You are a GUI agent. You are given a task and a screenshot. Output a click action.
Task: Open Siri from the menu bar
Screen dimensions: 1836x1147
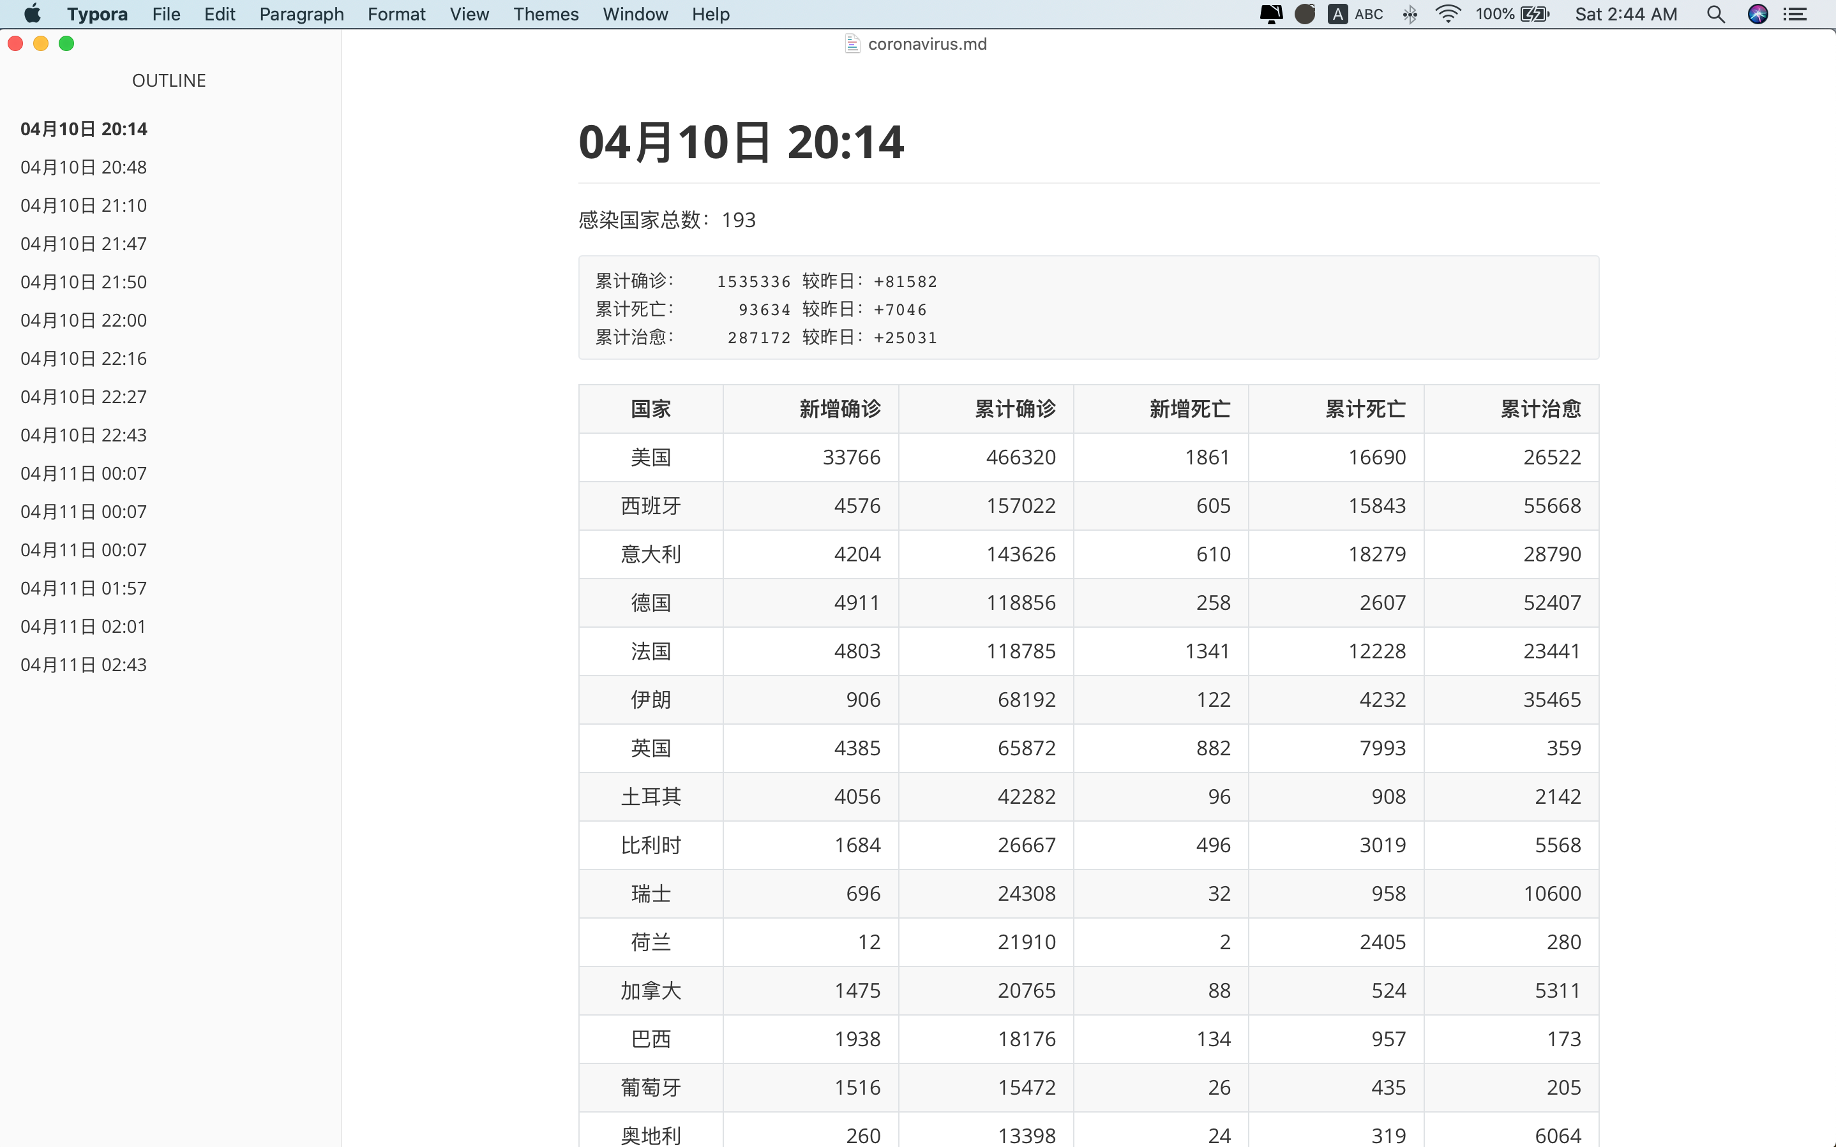[1759, 13]
